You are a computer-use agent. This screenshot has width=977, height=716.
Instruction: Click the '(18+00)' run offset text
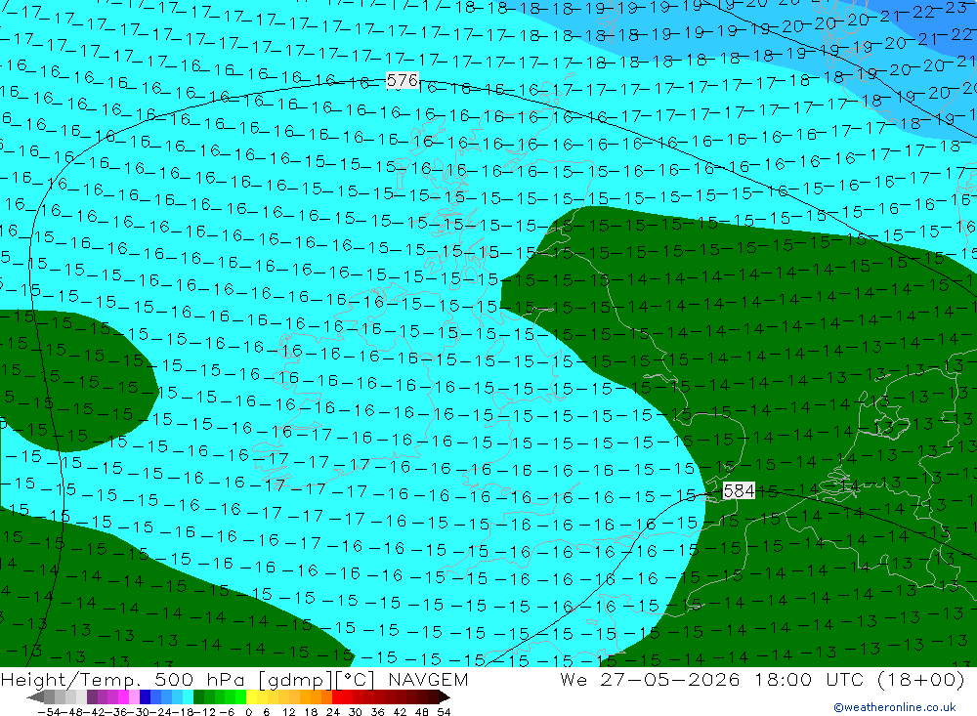click(920, 680)
